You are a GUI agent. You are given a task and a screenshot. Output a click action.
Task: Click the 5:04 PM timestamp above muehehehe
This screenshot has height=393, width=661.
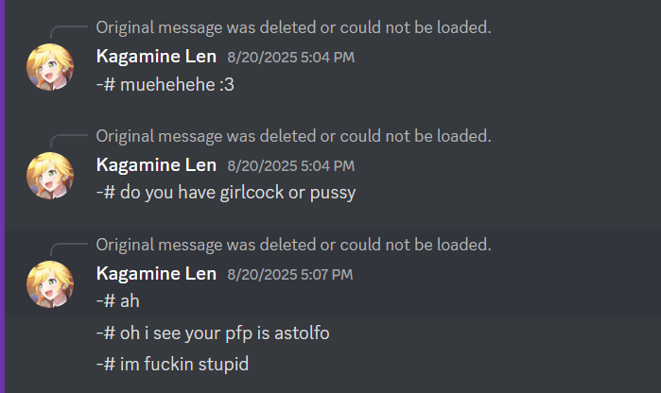(x=291, y=58)
